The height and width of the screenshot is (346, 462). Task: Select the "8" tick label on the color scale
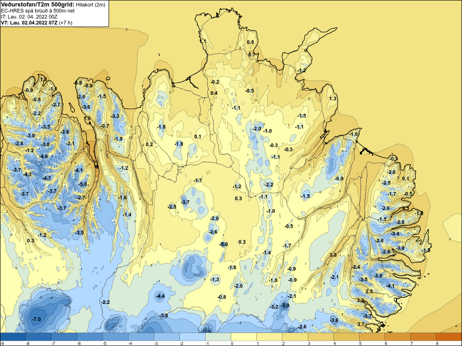coord(437,343)
